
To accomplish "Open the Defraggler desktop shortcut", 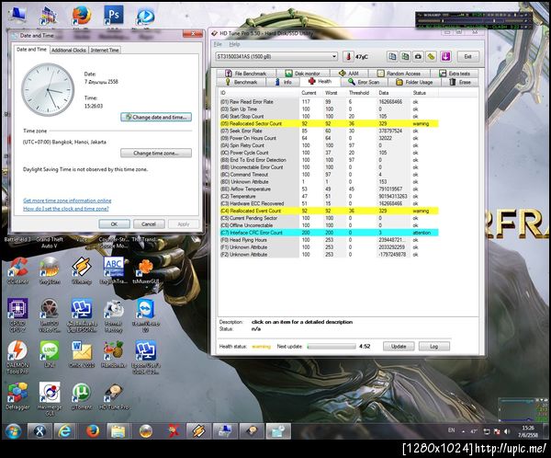I will [17, 396].
